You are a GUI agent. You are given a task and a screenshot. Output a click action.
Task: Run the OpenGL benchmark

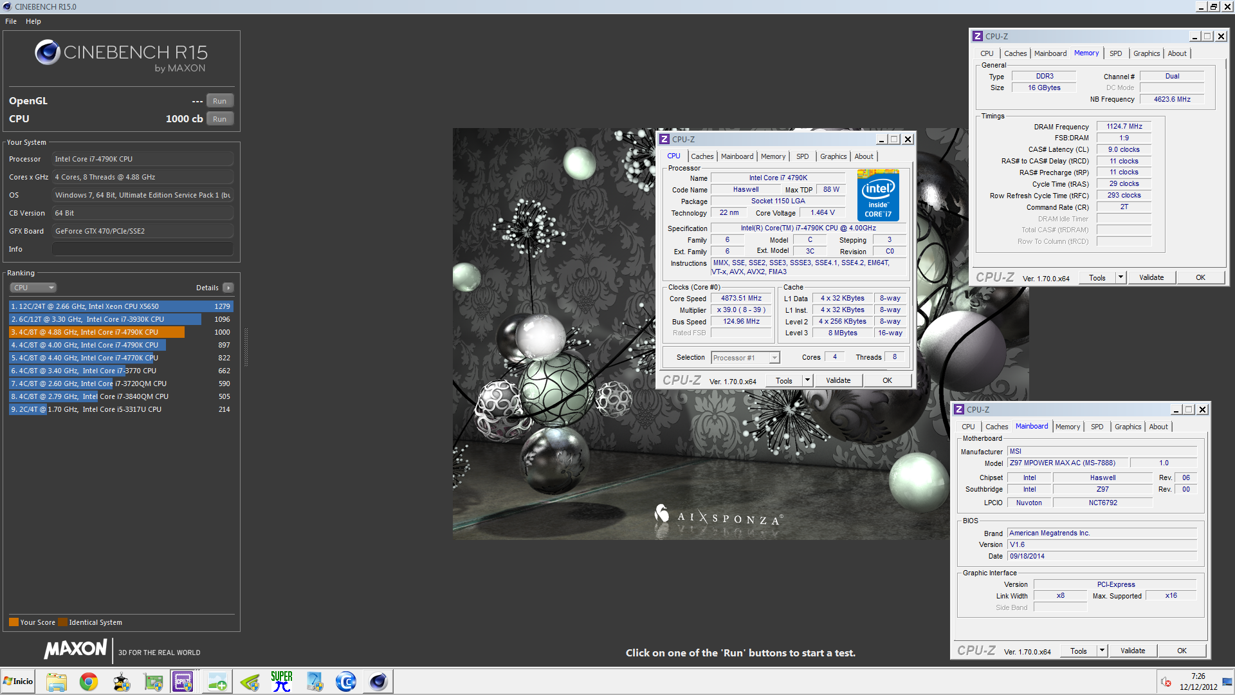220,101
